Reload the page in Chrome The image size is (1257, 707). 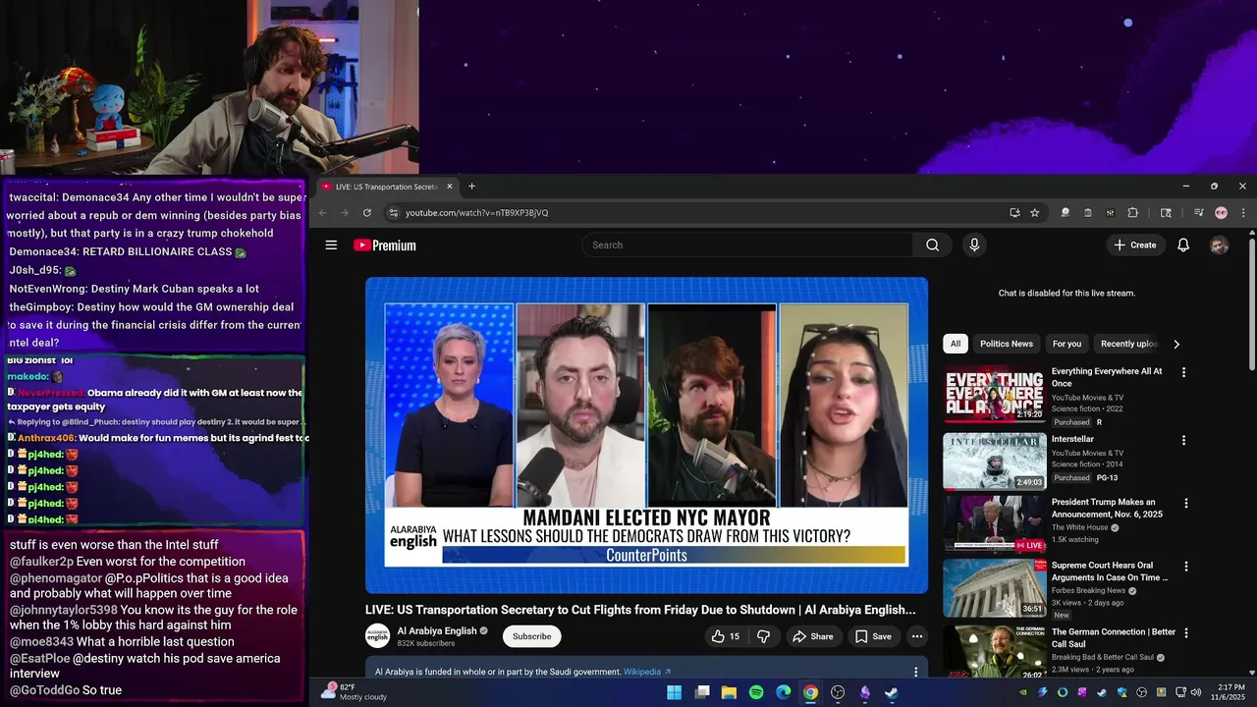click(x=367, y=213)
